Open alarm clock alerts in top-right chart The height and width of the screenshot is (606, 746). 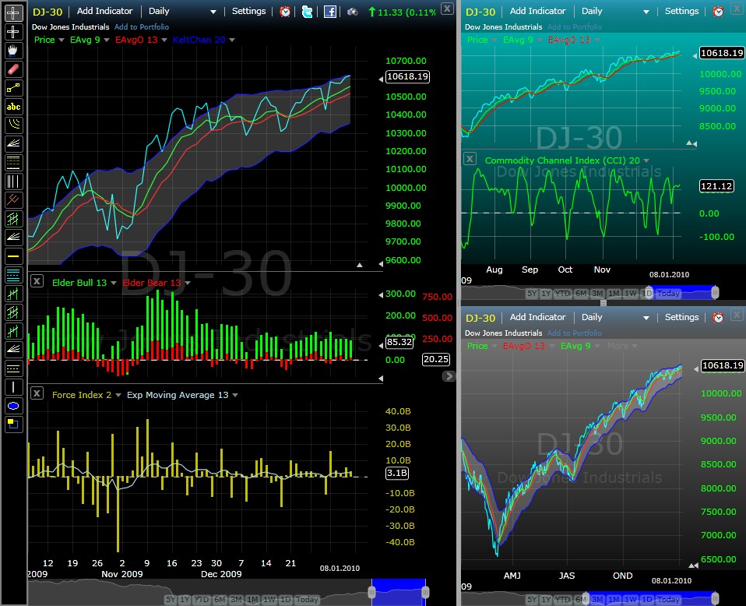(719, 12)
